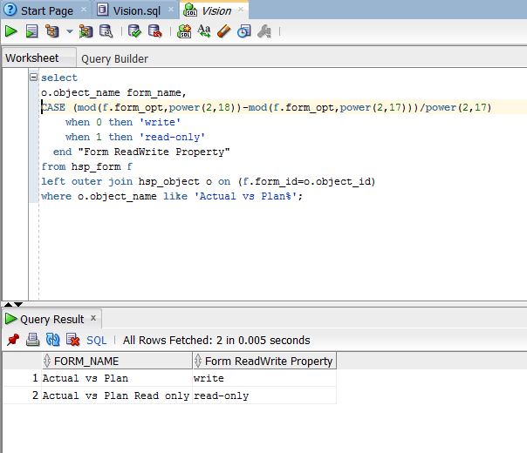Run the statement with green play icon
Screen dimensions: 527x453
(x=11, y=31)
